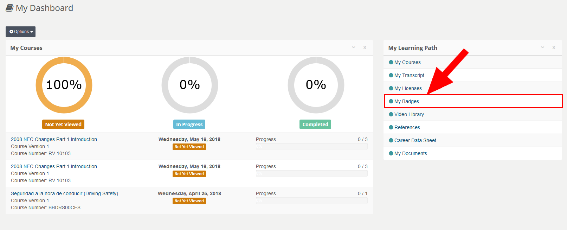This screenshot has height=230, width=567.
Task: Collapse the My Learning Path panel chevron
Action: pos(542,47)
